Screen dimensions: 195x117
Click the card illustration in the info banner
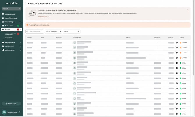tap(32, 13)
